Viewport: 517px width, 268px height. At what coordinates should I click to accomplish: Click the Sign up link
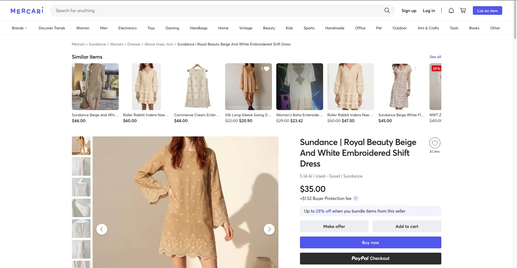point(409,10)
